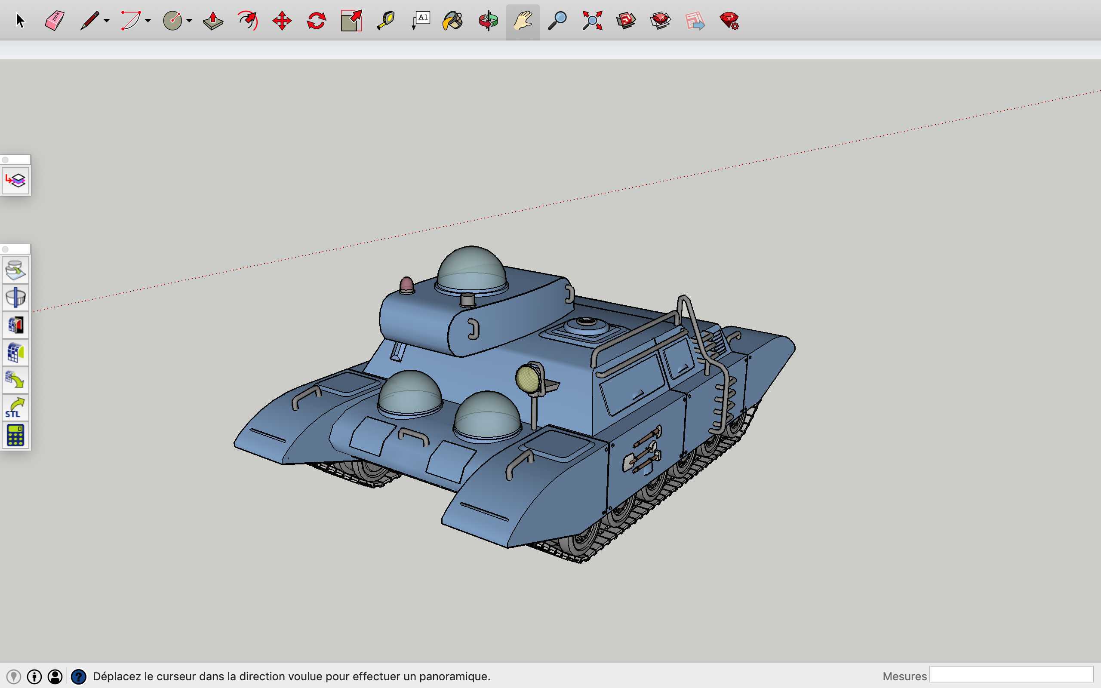1101x688 pixels.
Task: Click the layers icon in small floating palette
Action: coord(15,181)
